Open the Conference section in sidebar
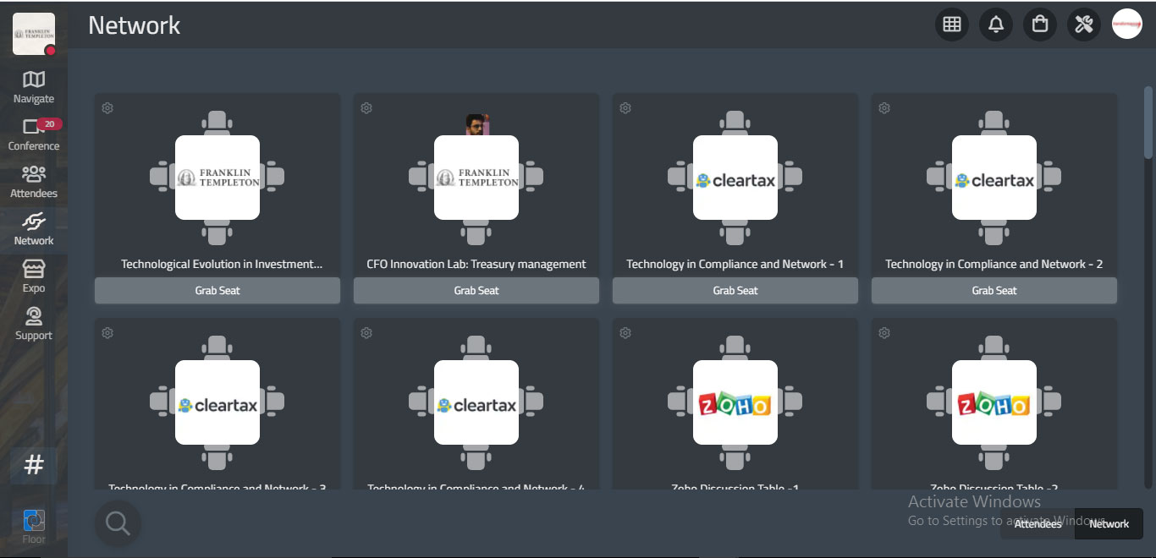This screenshot has height=558, width=1156. coord(34,134)
